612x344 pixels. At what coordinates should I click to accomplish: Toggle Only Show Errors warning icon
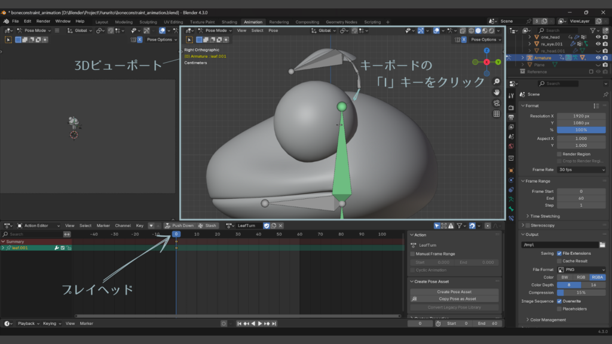point(451,225)
